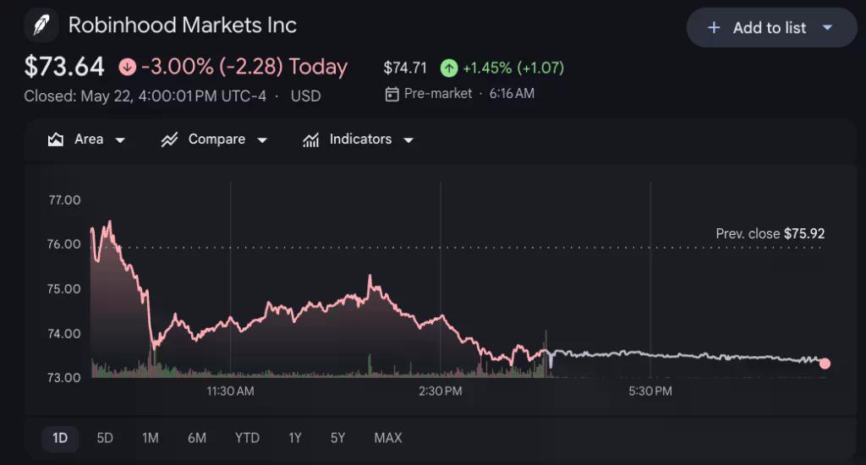Click the 77.00 price axis label
This screenshot has width=866, height=465.
[x=64, y=200]
